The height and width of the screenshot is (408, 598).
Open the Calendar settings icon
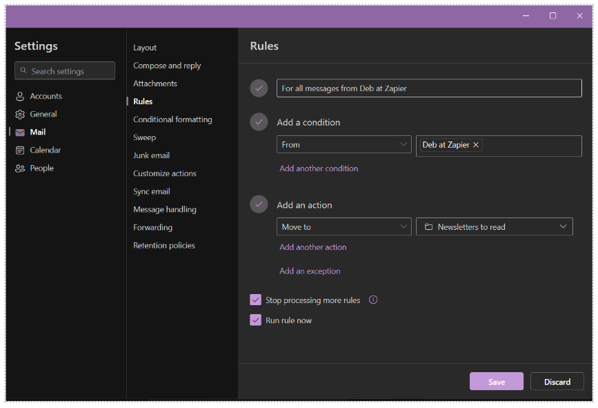point(22,150)
